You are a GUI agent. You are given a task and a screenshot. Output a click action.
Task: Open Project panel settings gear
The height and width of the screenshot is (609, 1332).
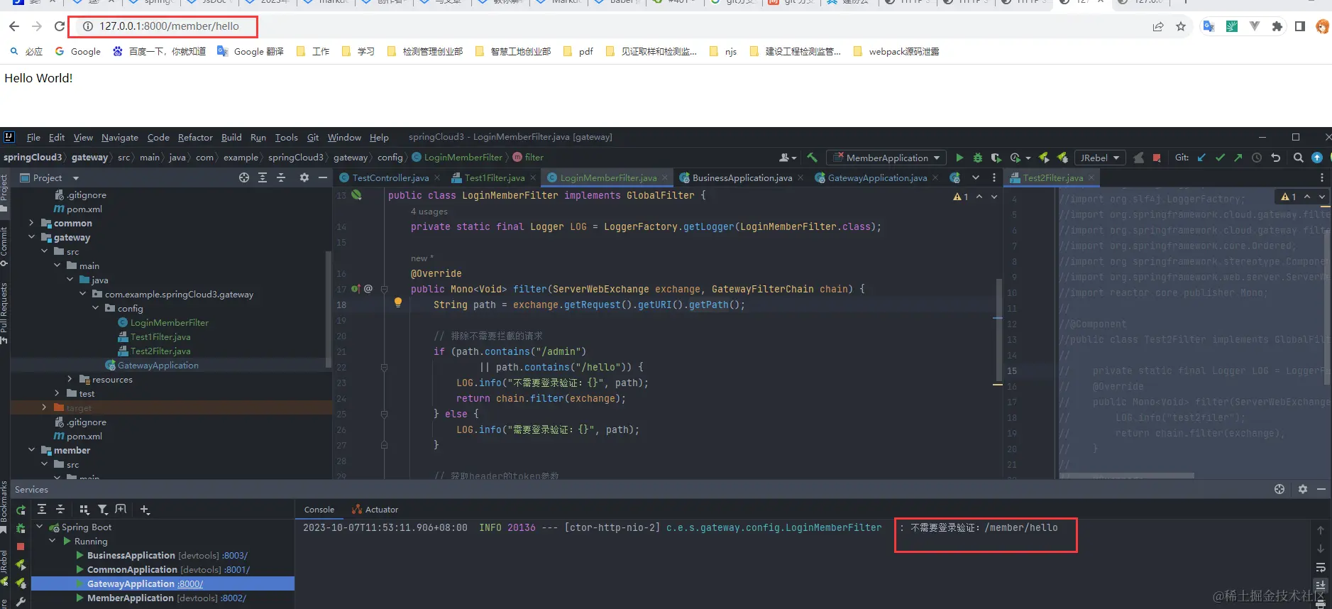[x=304, y=177]
